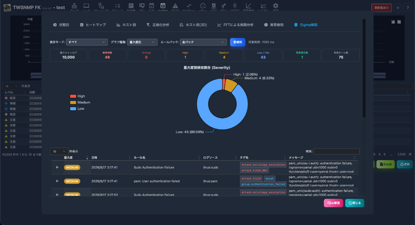
Task: Open the anomaly detection chart icon in toolbar
Action: tap(248, 6)
